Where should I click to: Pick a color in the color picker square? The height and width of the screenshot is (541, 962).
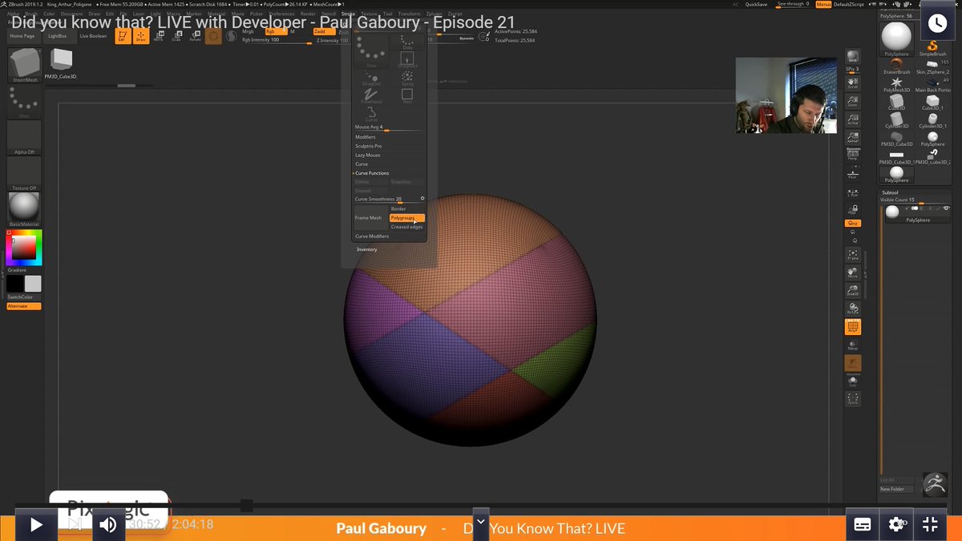click(23, 248)
